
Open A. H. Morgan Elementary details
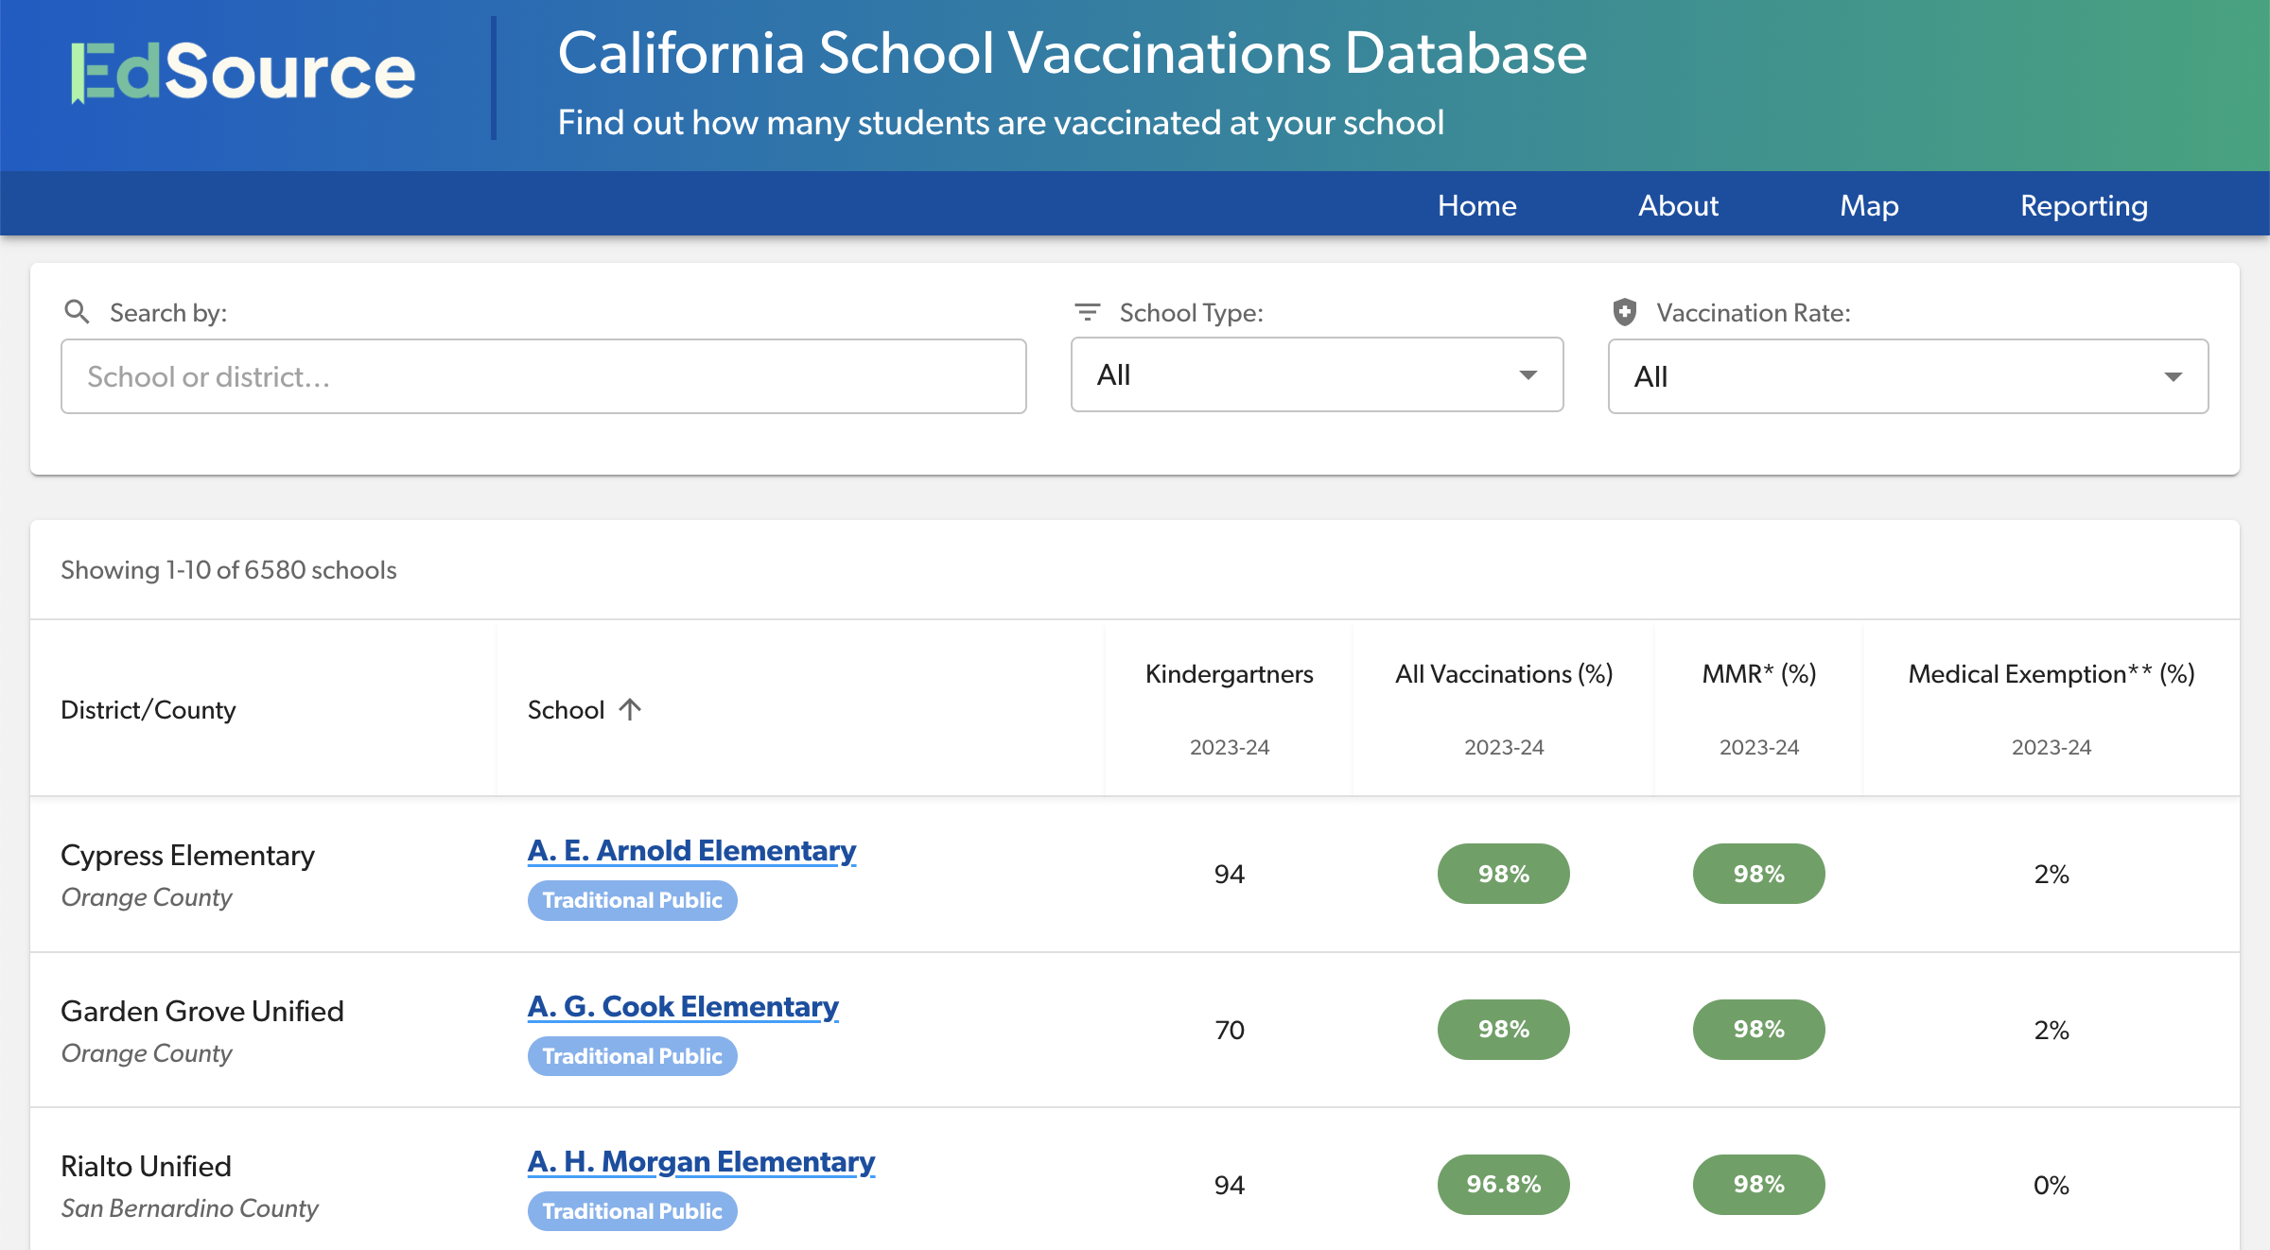(702, 1161)
